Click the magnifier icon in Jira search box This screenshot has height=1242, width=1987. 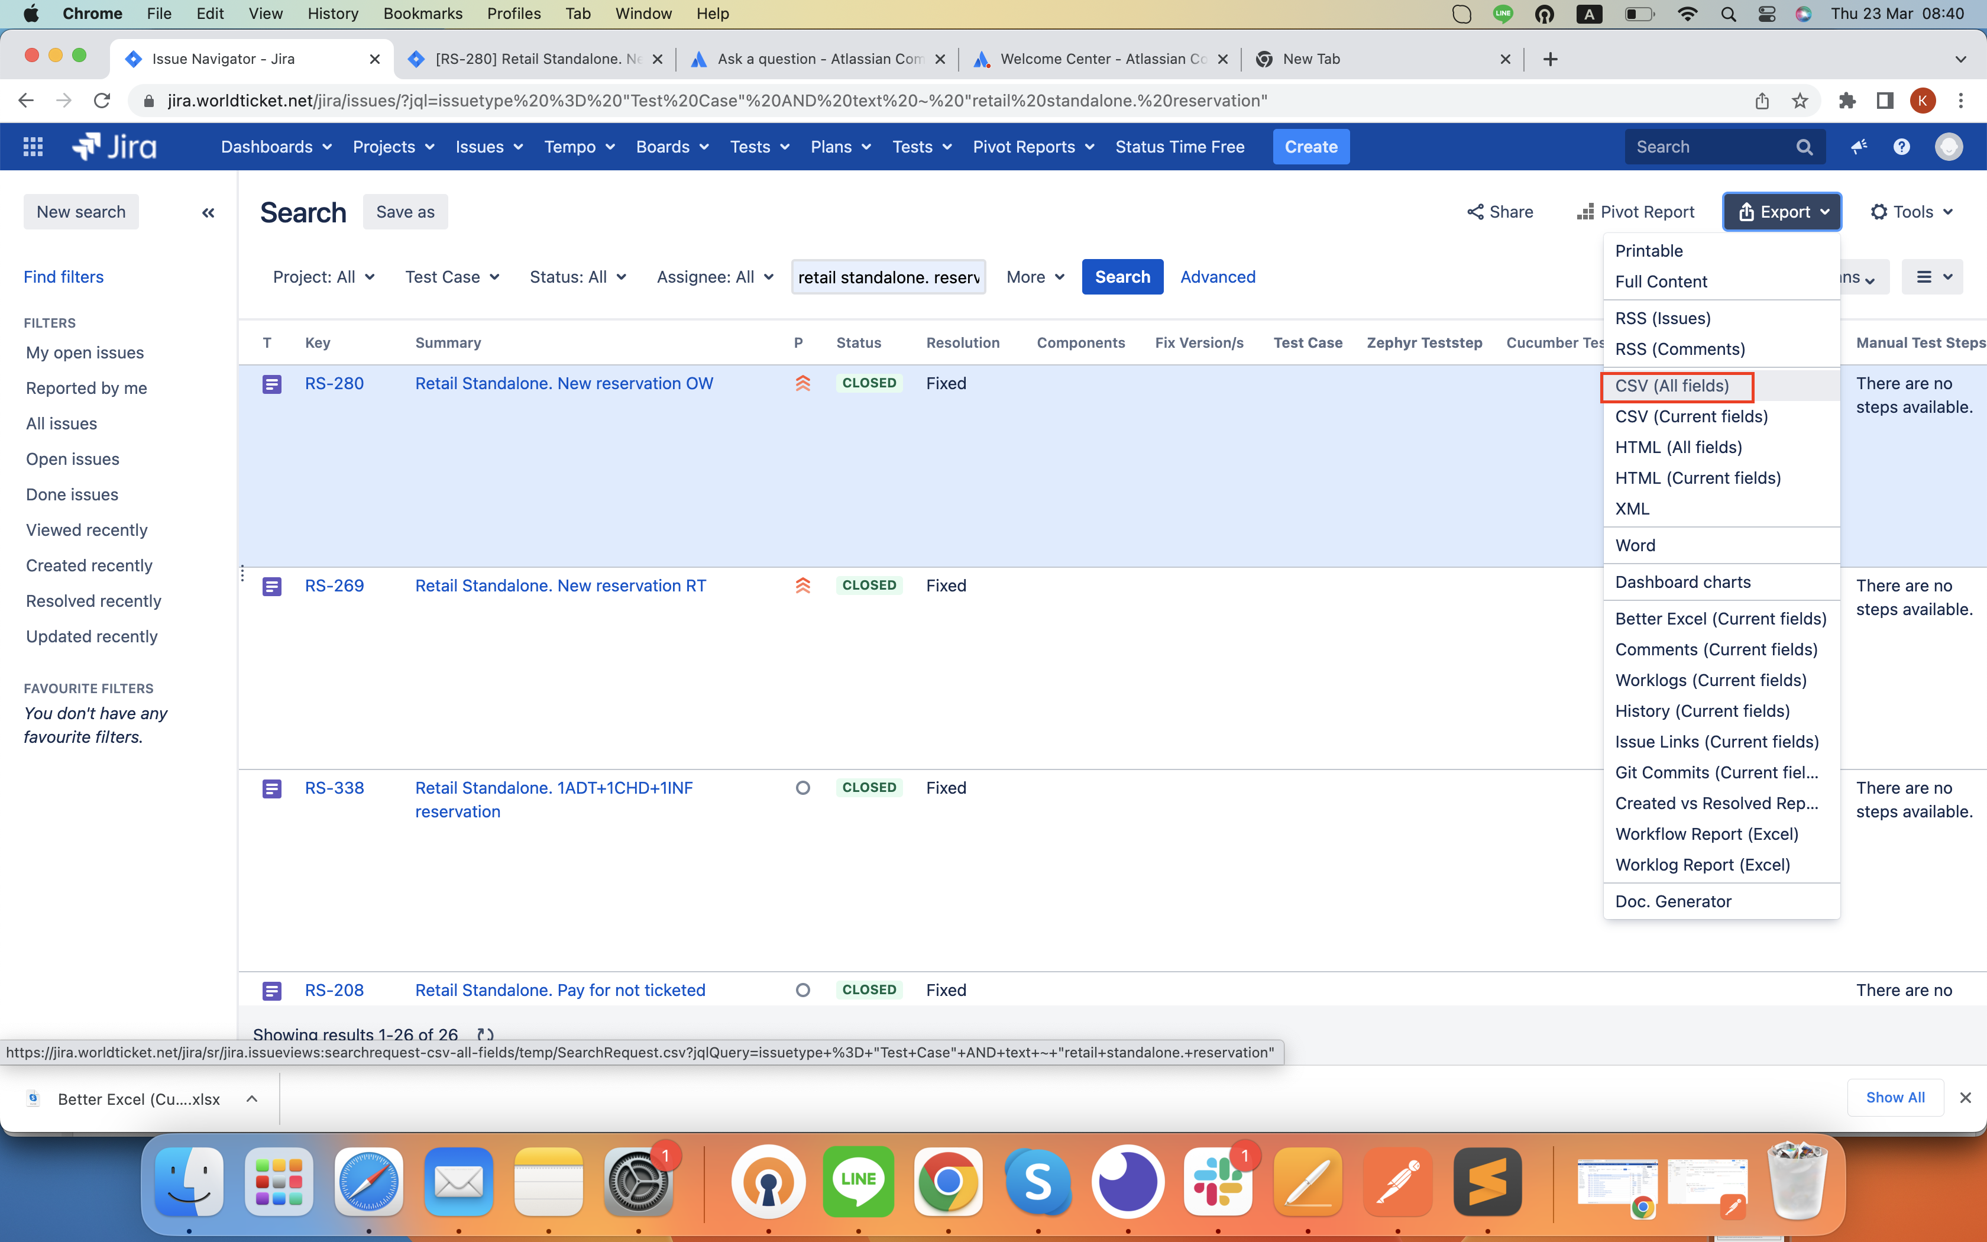coord(1804,147)
